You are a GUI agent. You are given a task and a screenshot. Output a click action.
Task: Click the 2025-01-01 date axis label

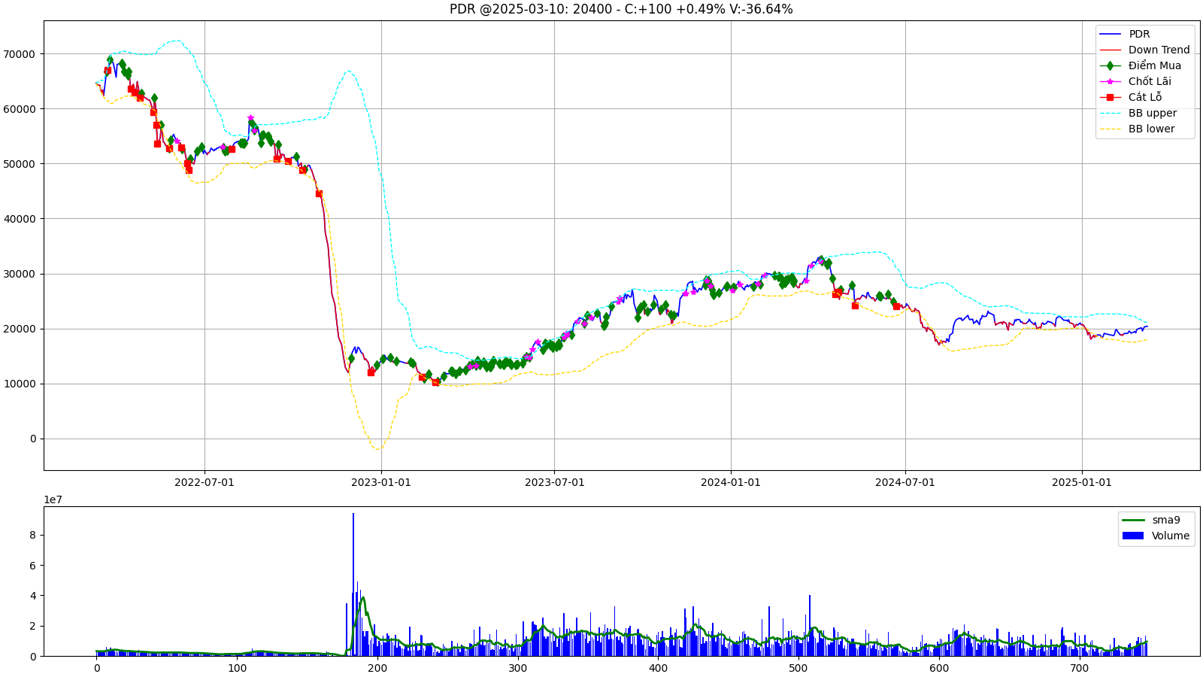[x=1082, y=482]
